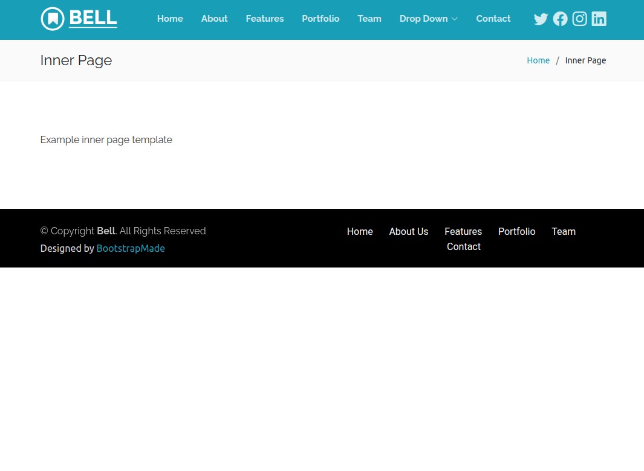This screenshot has height=471, width=644.
Task: Click the Twitter icon in header
Action: tap(541, 19)
